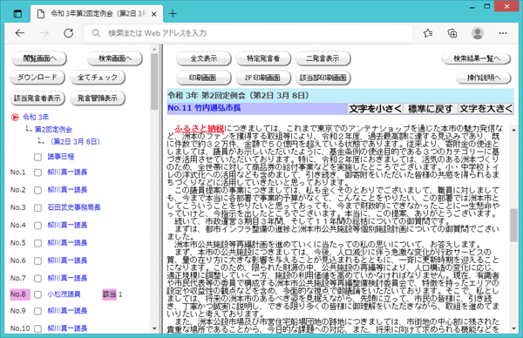Click 文字を大きく to enlarge text

486,109
